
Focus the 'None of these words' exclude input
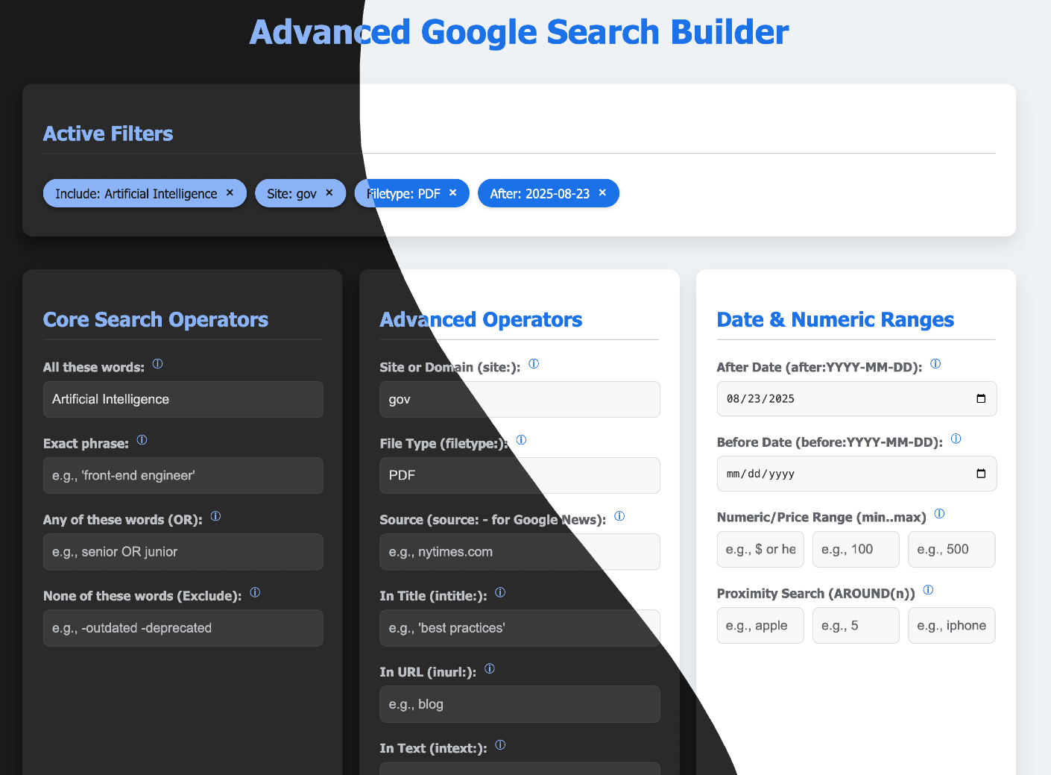tap(183, 627)
